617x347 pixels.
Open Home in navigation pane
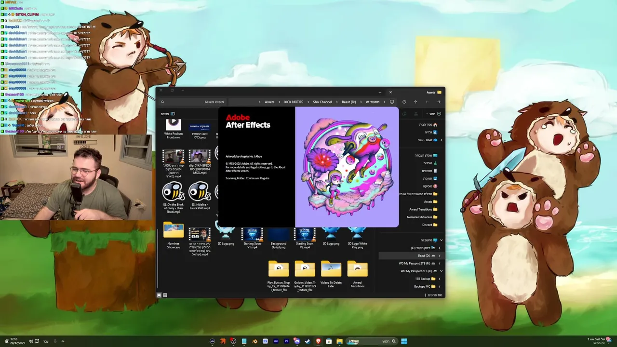click(428, 124)
